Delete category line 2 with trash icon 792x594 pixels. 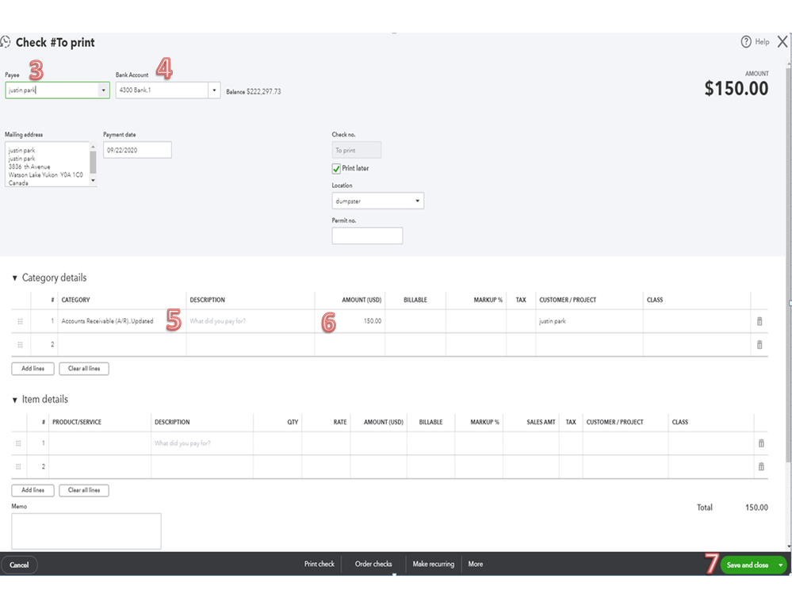coord(759,344)
